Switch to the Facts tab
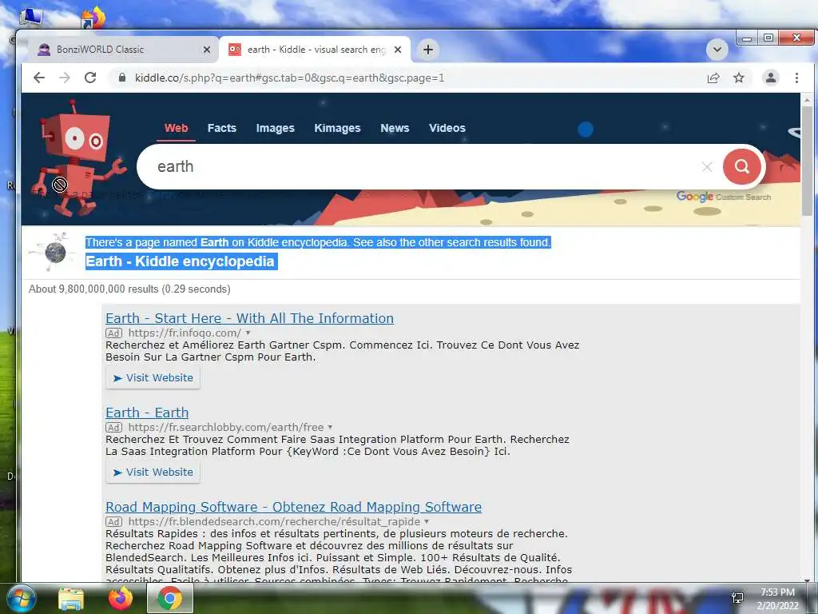This screenshot has height=614, width=818. coord(222,128)
